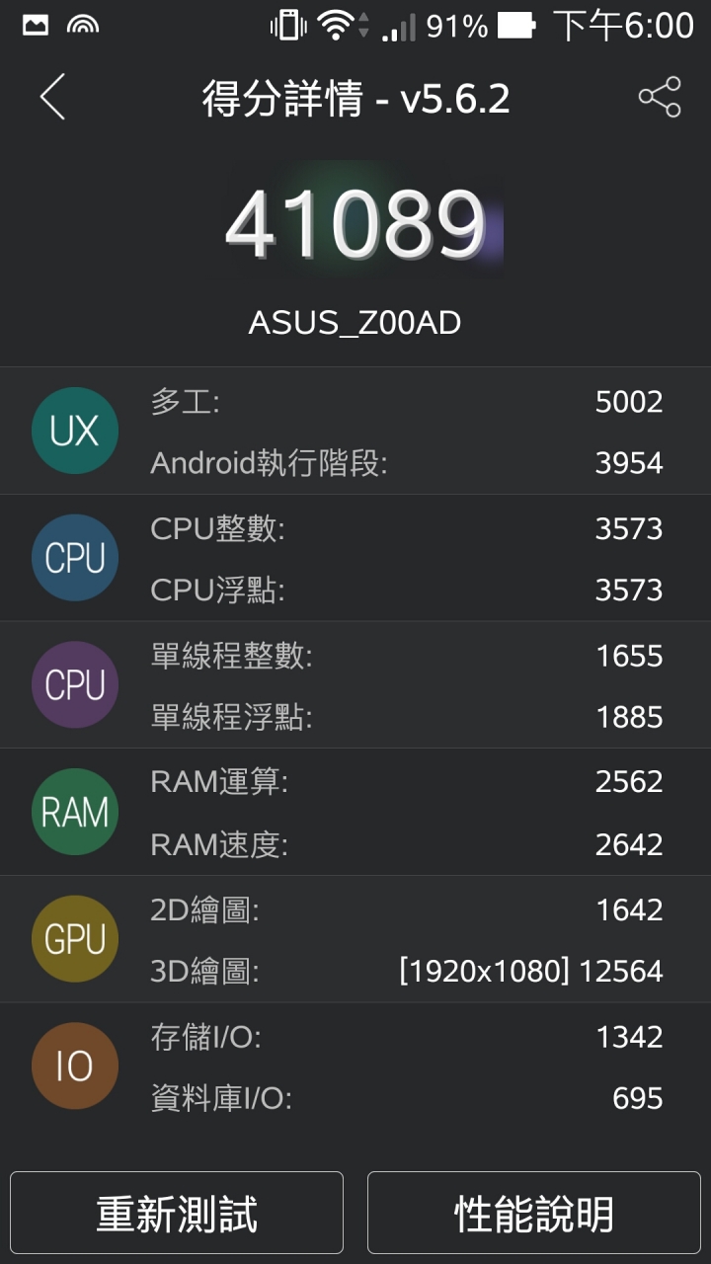Click the 性能說明 button
711x1264 pixels.
[534, 1214]
